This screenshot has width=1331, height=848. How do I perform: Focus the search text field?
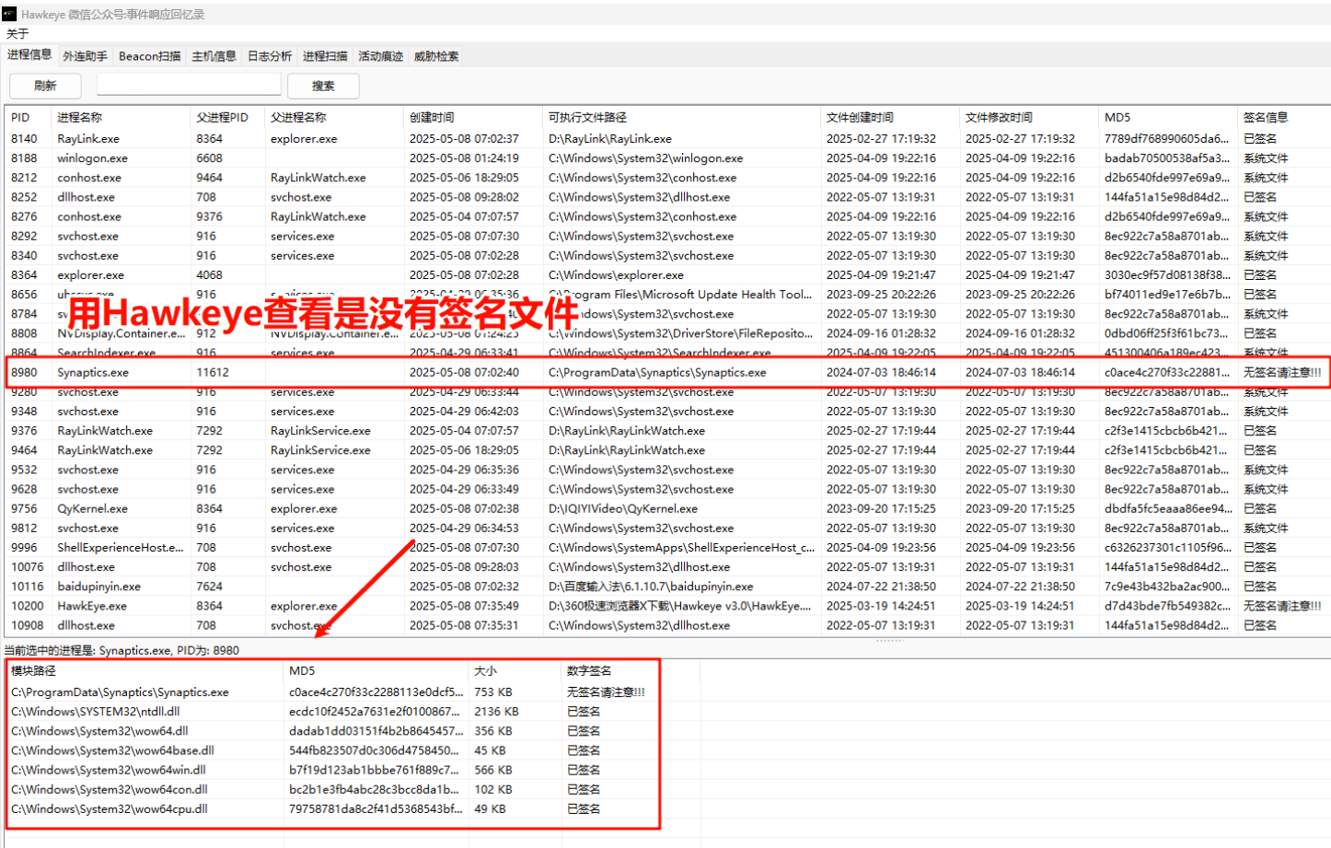pos(189,85)
